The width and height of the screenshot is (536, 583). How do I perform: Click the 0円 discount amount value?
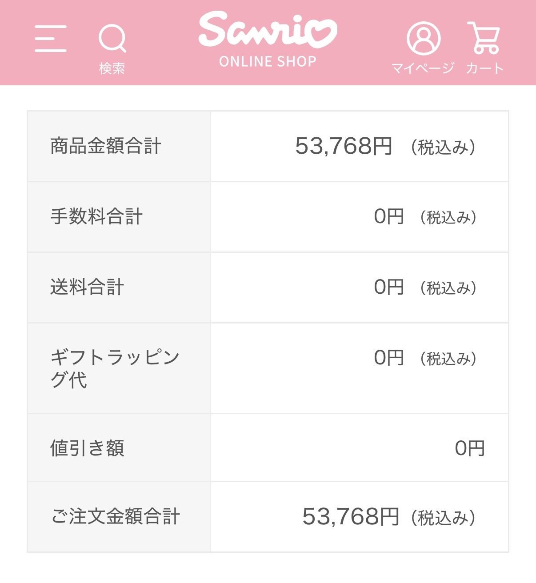coord(469,448)
